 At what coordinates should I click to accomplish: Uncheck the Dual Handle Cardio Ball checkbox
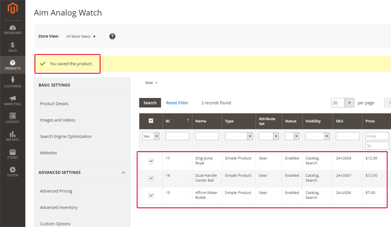point(151,178)
